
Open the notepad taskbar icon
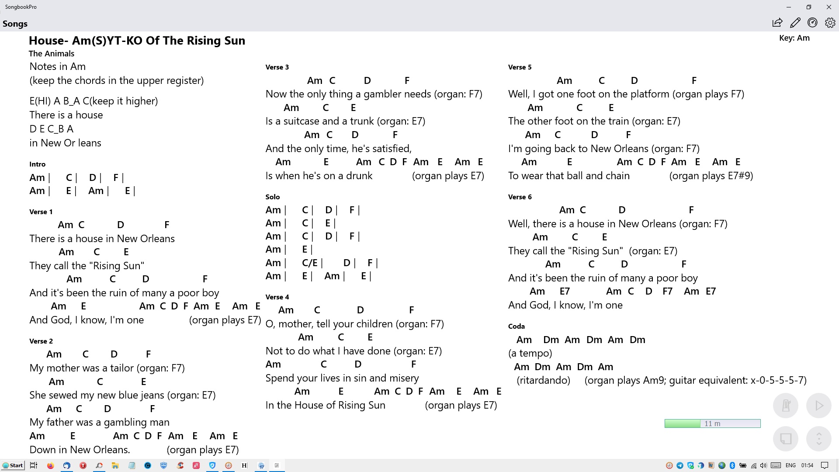pyautogui.click(x=132, y=465)
